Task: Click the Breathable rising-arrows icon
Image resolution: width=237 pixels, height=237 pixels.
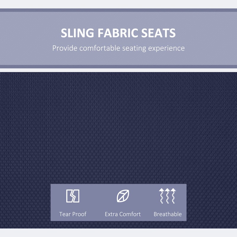Action: [x=167, y=196]
